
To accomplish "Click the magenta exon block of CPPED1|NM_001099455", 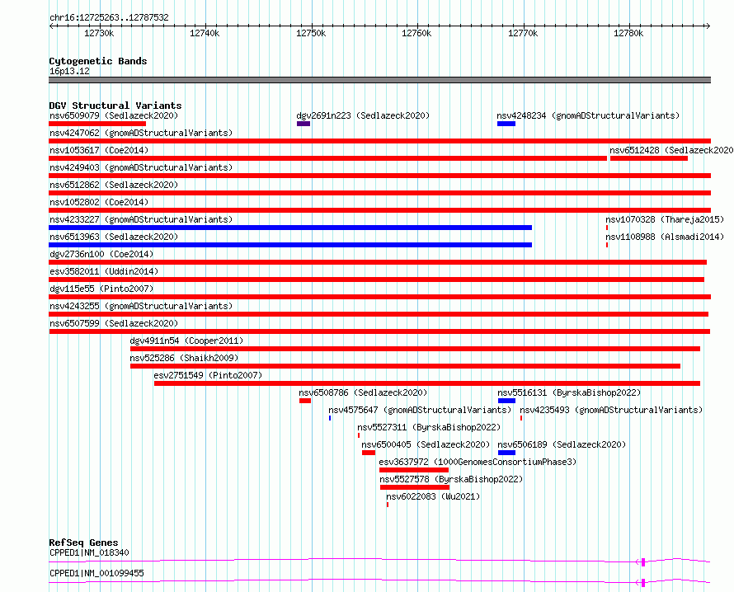I will [x=643, y=583].
